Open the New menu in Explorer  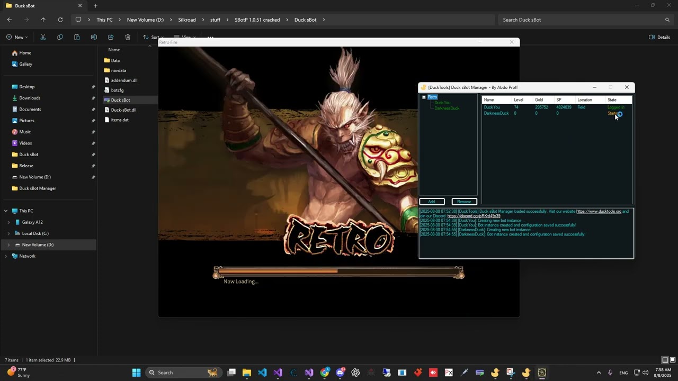coord(17,37)
